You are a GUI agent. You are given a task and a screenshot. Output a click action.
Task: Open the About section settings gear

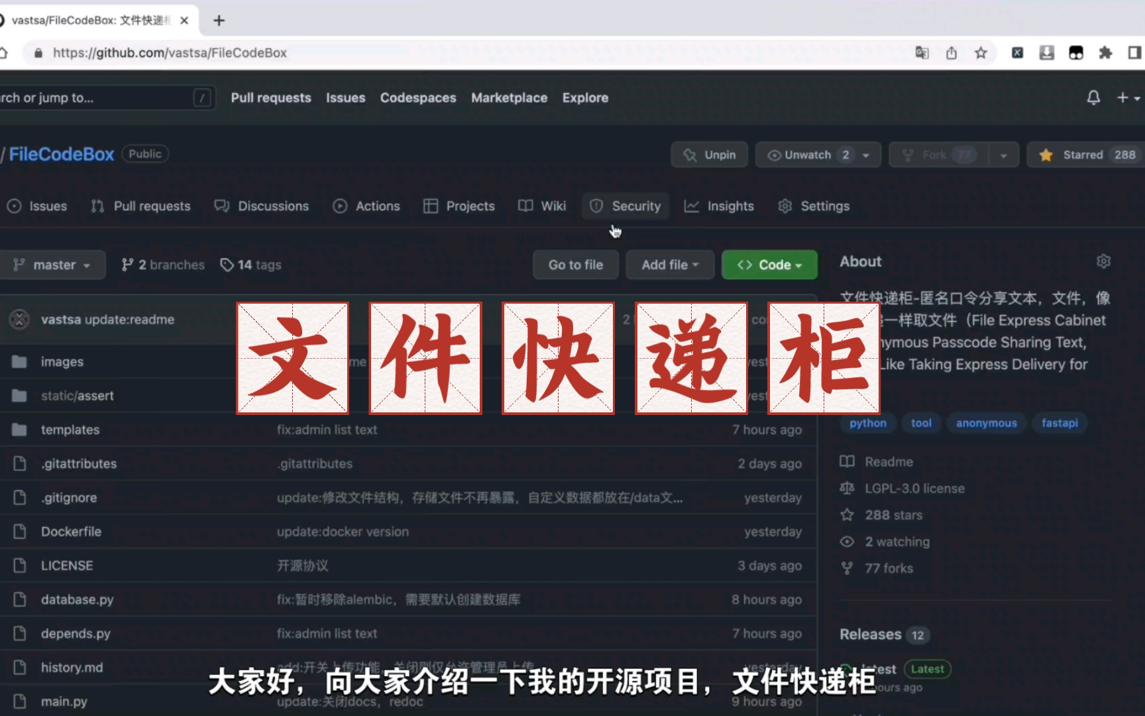coord(1103,261)
